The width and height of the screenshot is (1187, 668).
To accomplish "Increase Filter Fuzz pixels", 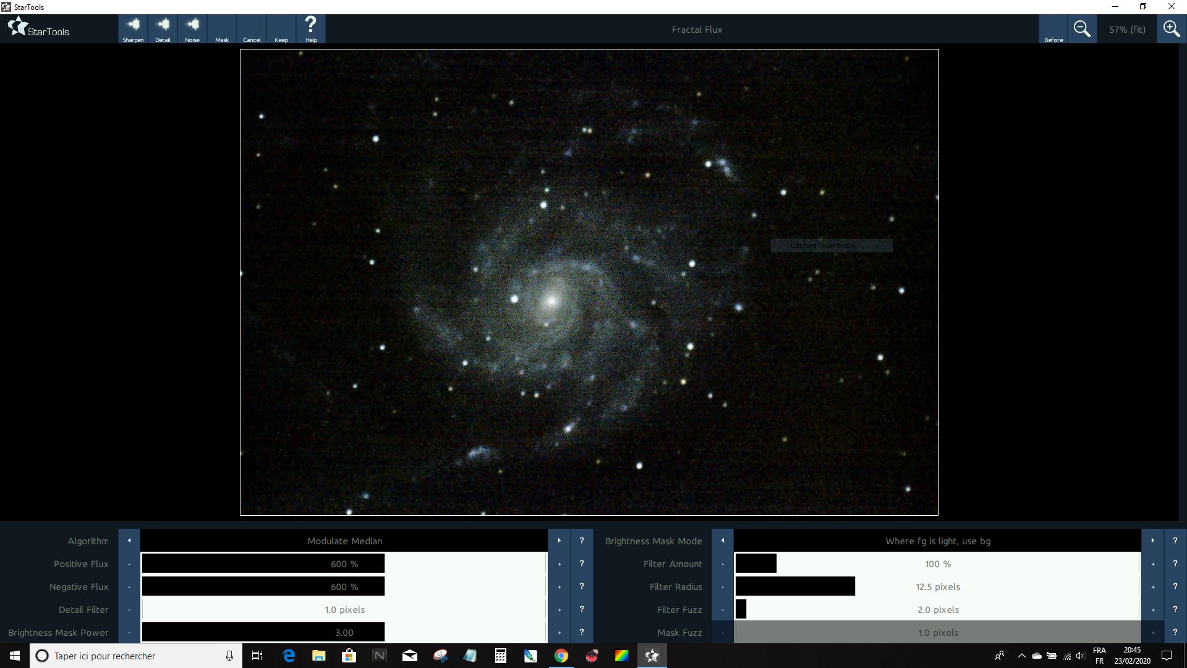I will [1153, 609].
